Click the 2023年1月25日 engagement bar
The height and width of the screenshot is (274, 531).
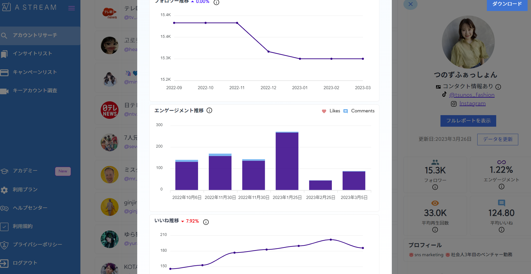tap(287, 161)
